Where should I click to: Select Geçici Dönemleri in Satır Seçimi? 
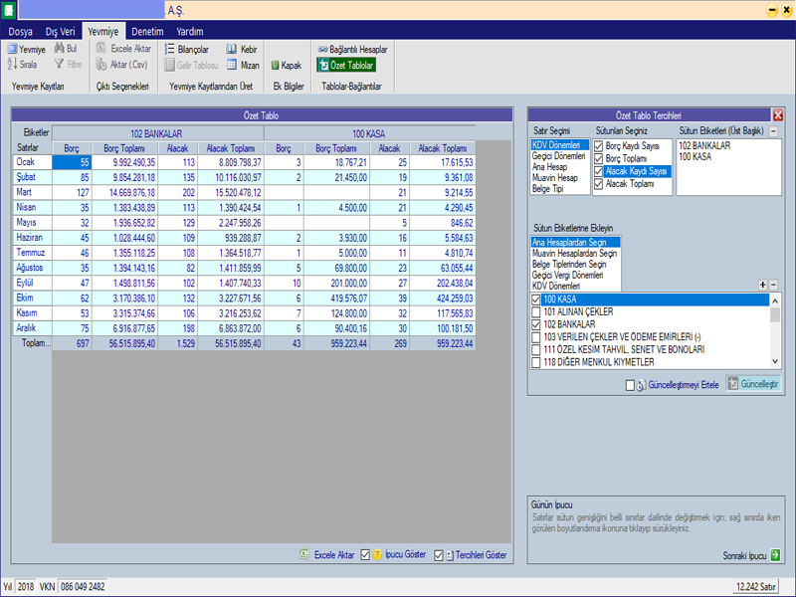pos(558,156)
